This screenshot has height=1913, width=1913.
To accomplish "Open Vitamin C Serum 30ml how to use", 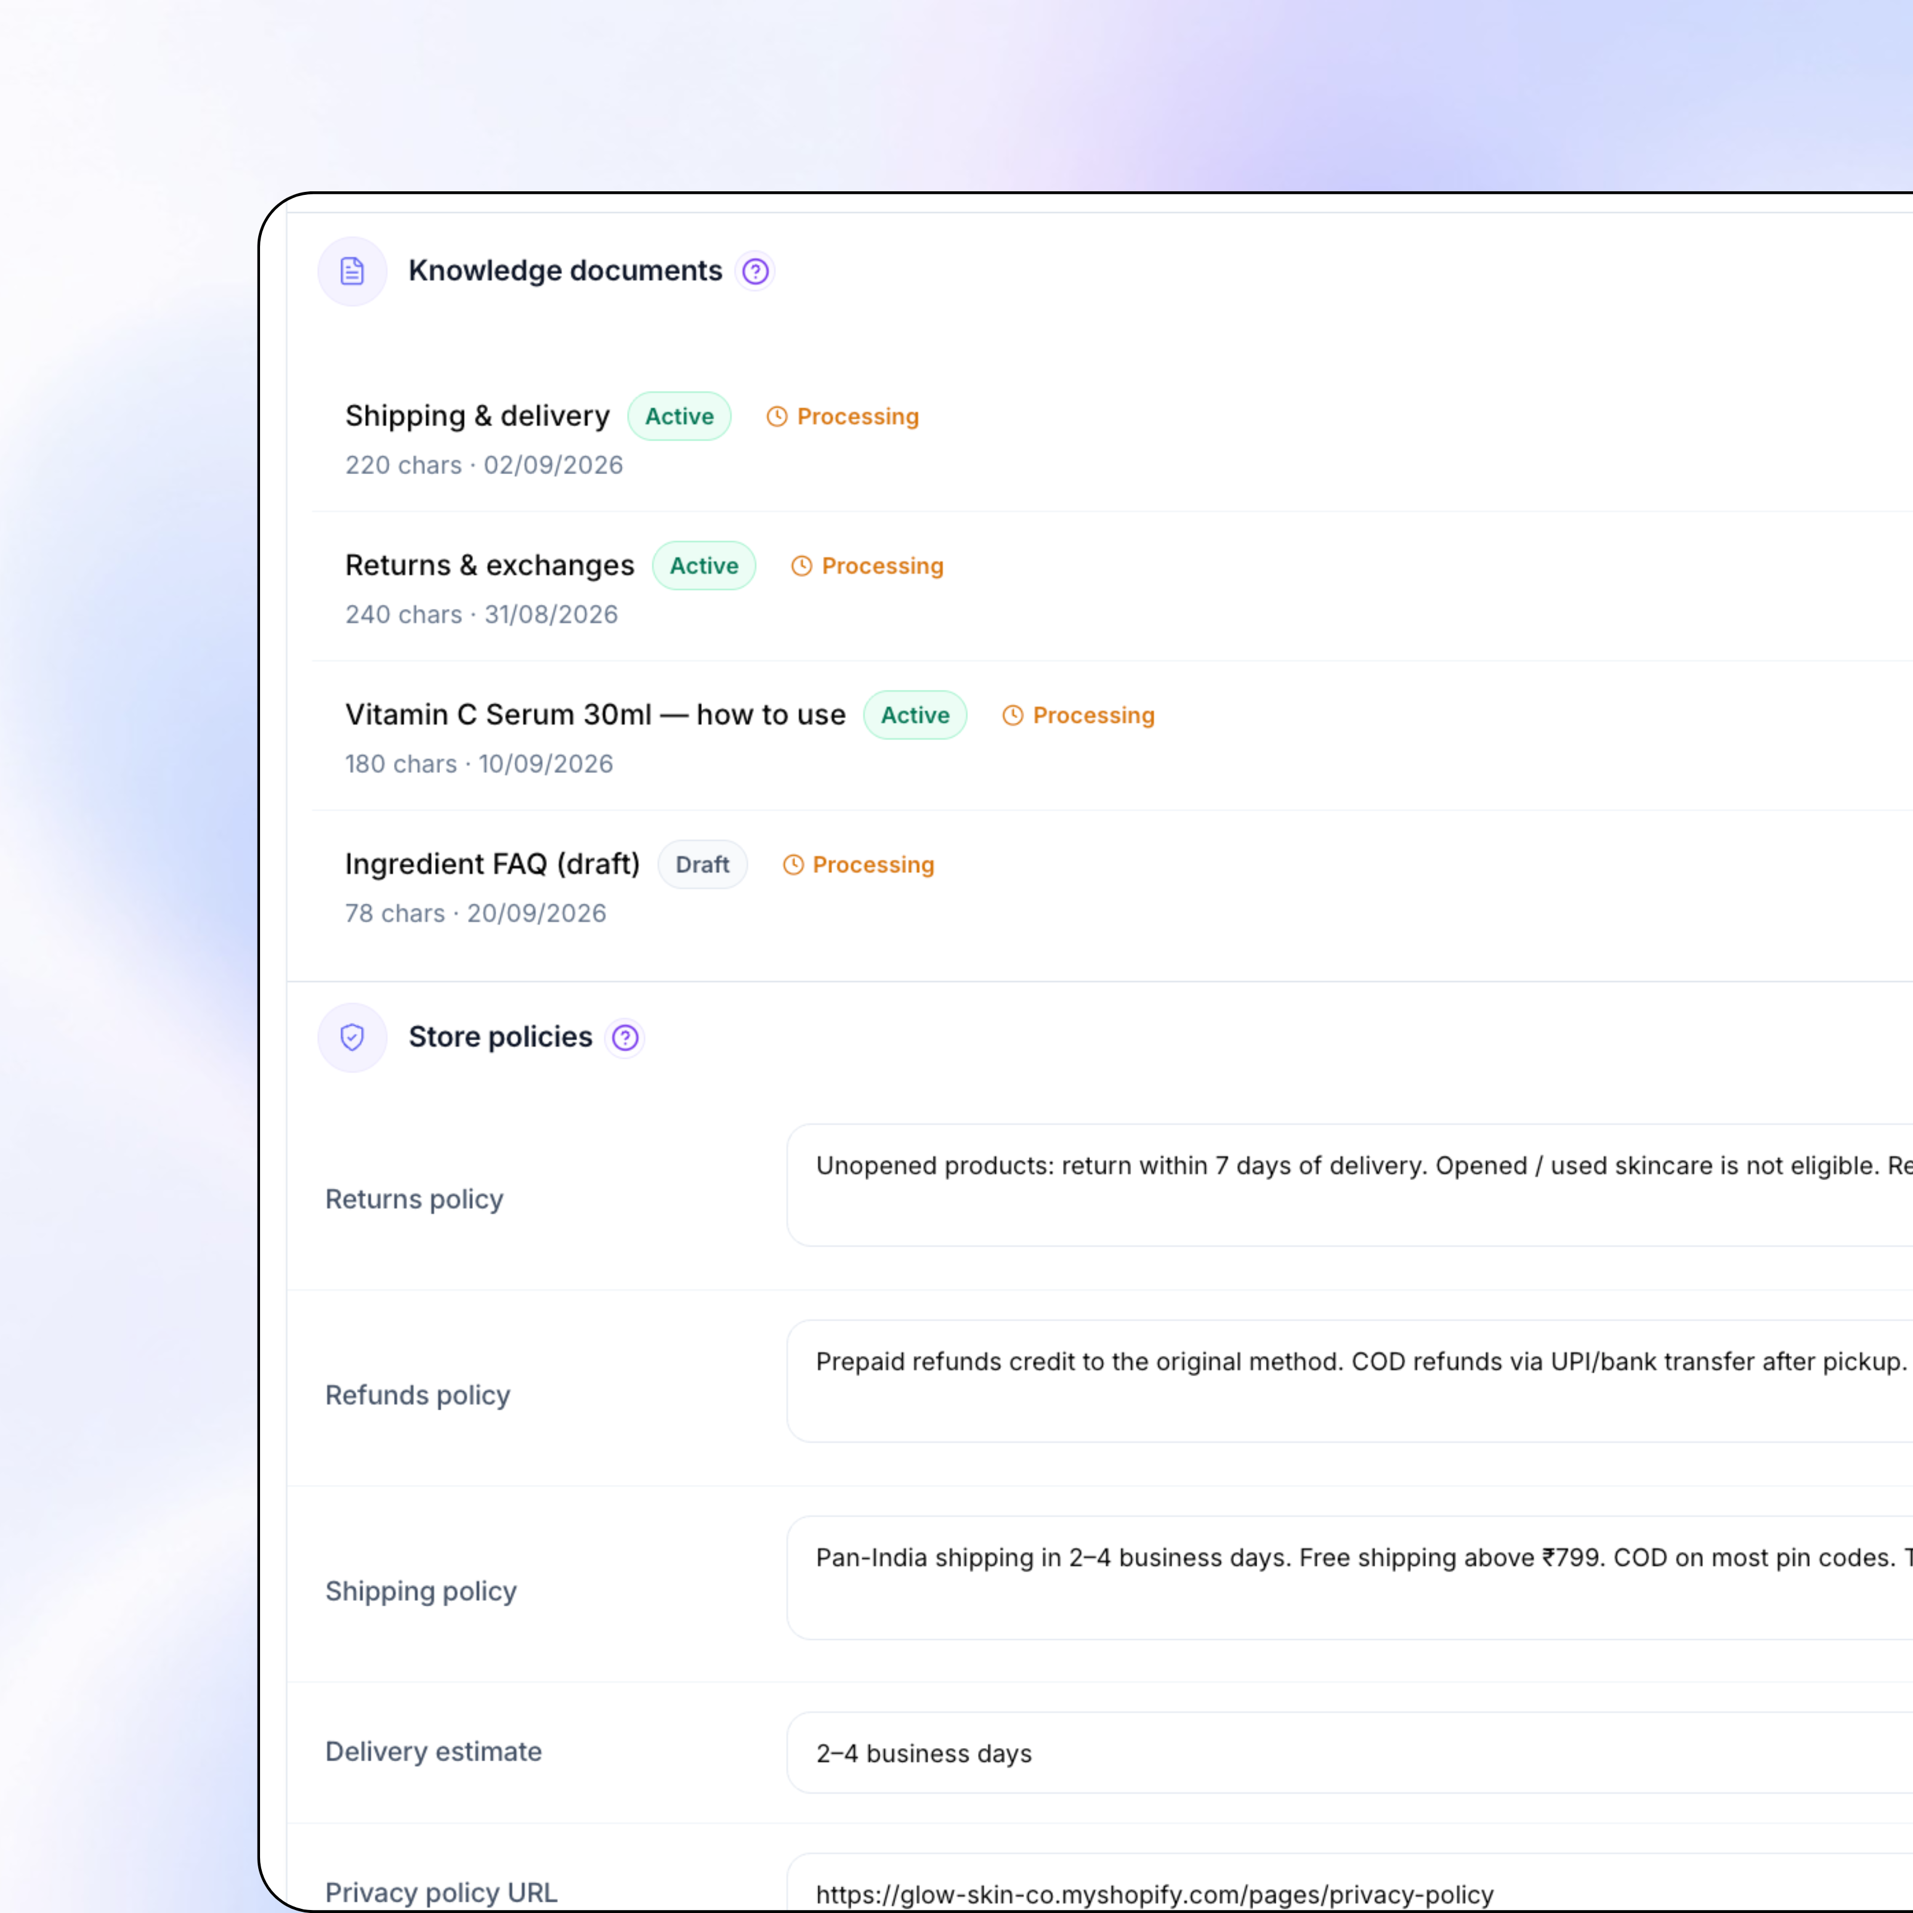I will point(595,715).
